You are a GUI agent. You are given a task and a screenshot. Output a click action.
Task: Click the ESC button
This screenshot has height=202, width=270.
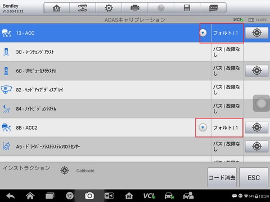pyautogui.click(x=254, y=177)
